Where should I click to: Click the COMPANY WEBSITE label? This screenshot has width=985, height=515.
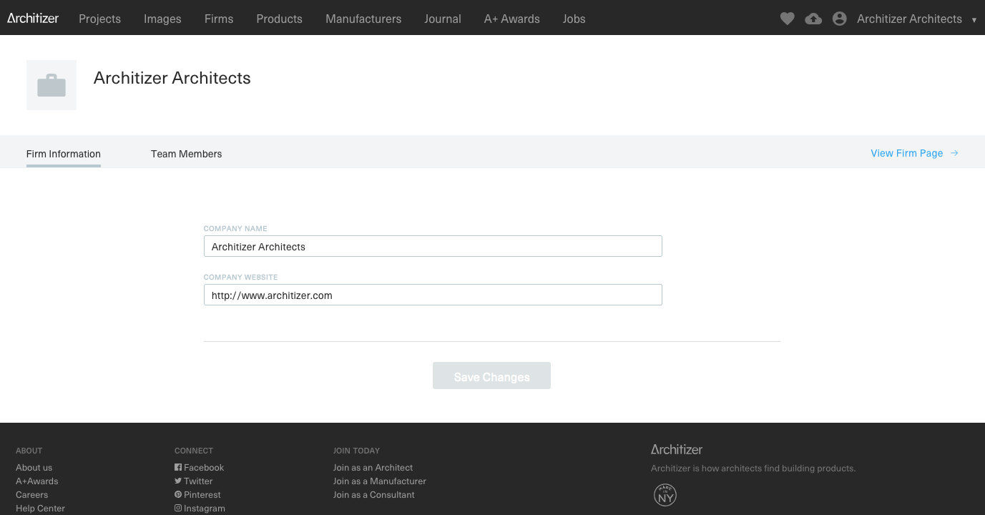pos(240,277)
